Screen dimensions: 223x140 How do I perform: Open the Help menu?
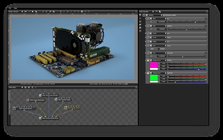pos(15,8)
